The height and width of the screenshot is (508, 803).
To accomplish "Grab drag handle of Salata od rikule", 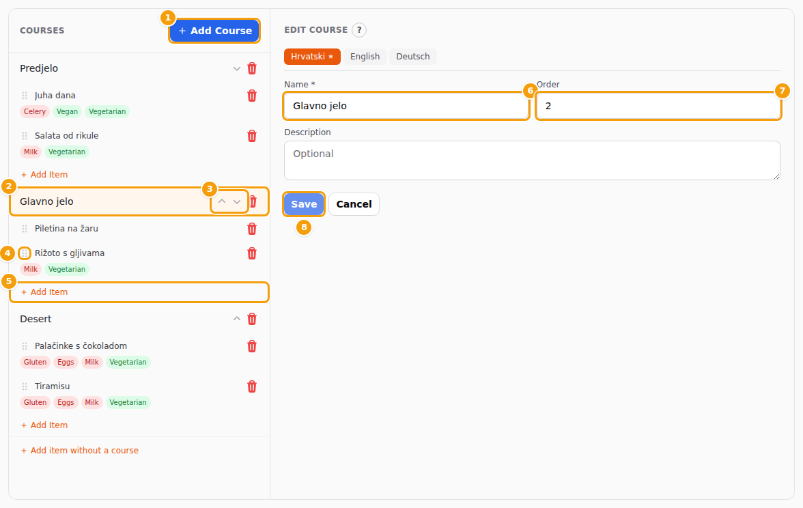I will pyautogui.click(x=25, y=137).
